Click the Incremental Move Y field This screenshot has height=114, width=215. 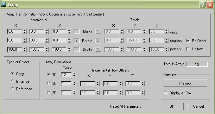[x=37, y=31]
